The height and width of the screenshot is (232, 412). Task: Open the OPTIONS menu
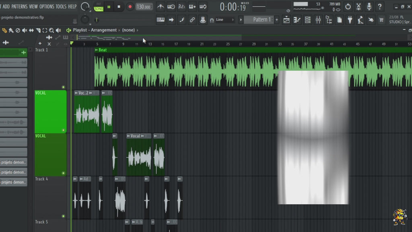pyautogui.click(x=47, y=6)
